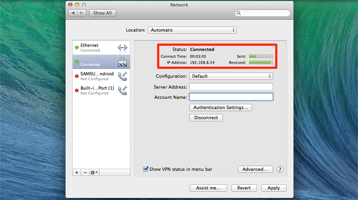Click the Ethernet connection arrows icon
The width and height of the screenshot is (358, 200).
122,48
